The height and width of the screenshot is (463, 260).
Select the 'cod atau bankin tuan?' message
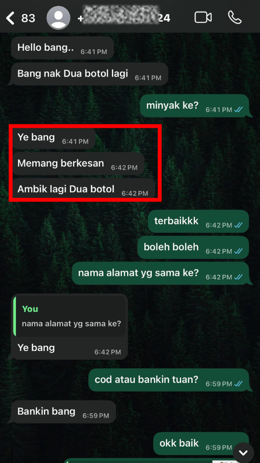coord(169,380)
